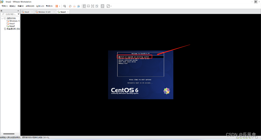This screenshot has width=261, height=140.
Task: Select 'Install system with basic video driver'
Action: click(x=134, y=59)
